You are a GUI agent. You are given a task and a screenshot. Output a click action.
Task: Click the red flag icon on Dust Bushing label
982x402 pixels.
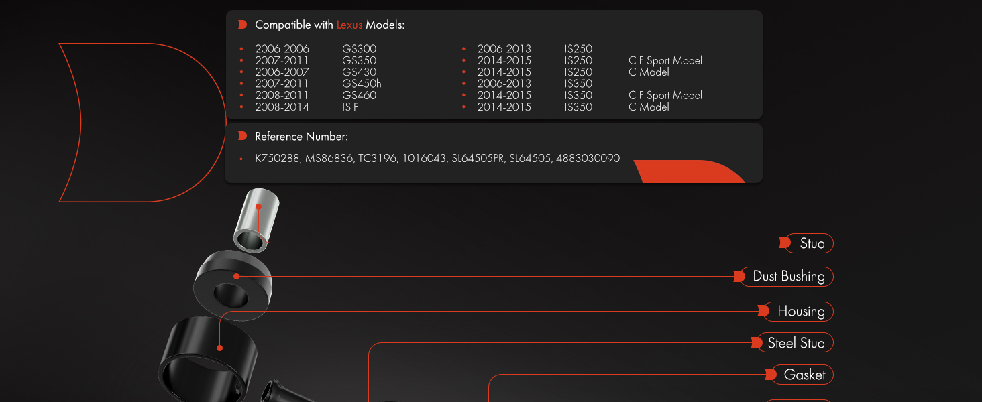click(739, 276)
